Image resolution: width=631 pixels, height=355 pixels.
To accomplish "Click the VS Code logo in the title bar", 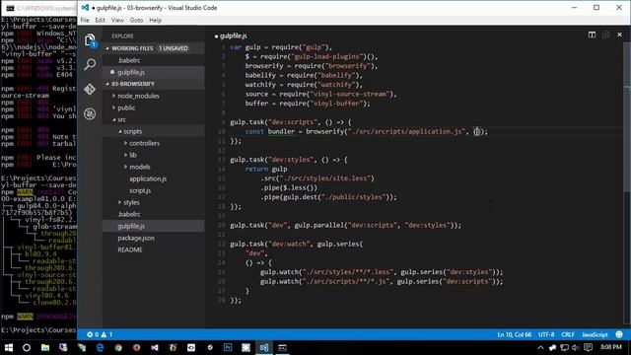I will [x=85, y=8].
